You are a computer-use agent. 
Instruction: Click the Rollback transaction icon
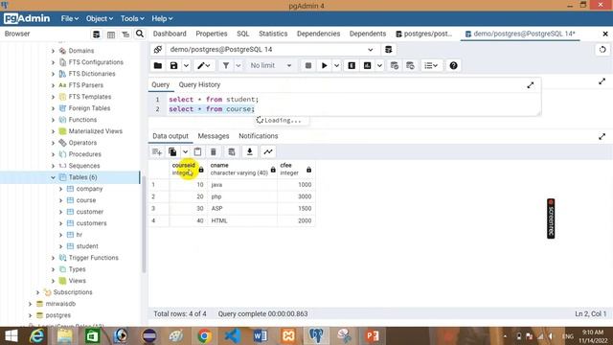410,66
